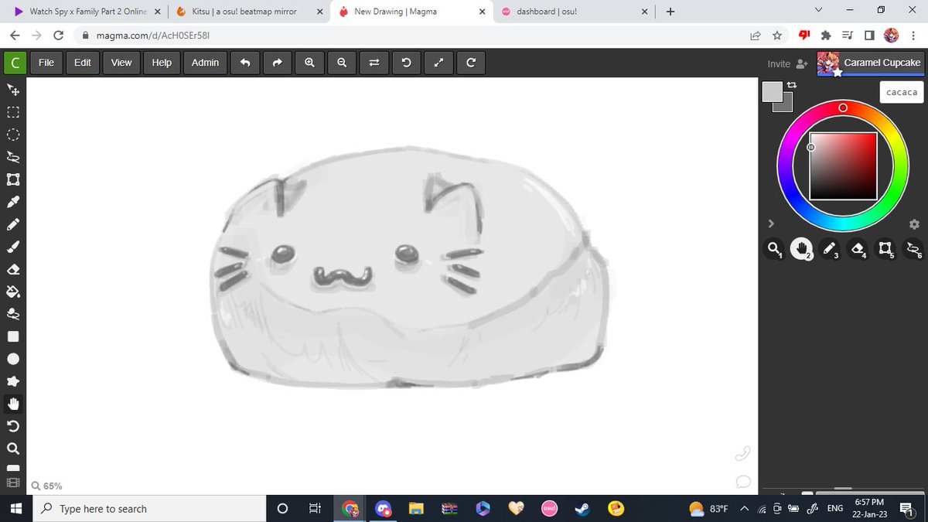Select the Lasso brush tool

[13, 314]
